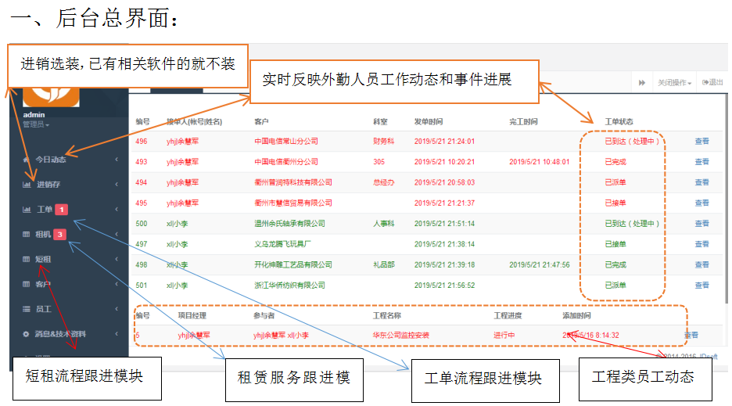Click the table icon beside 短租

[26, 259]
